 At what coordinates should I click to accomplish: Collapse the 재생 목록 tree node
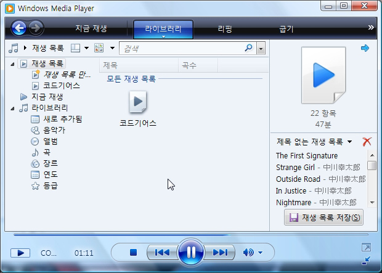pos(12,64)
